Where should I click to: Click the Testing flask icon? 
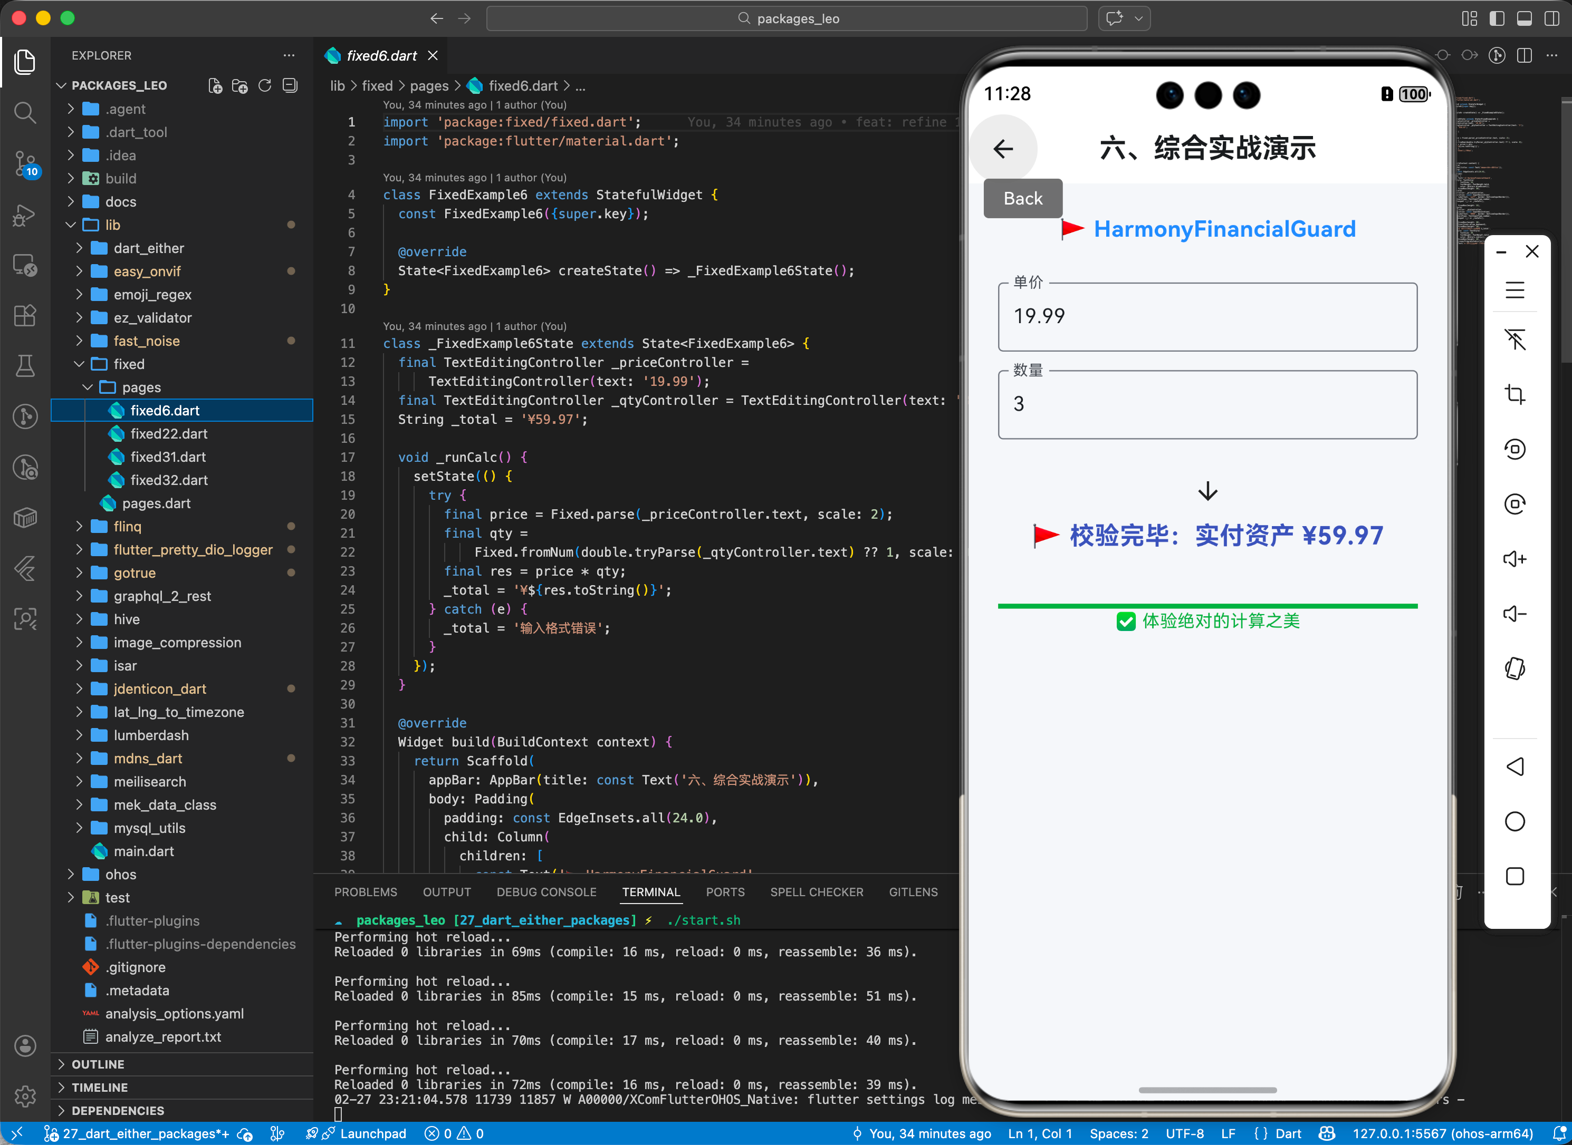tap(25, 366)
